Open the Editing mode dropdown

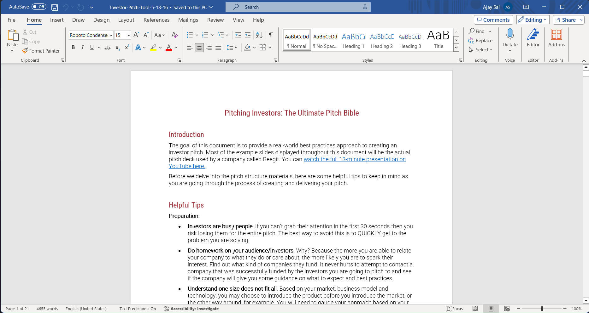[533, 20]
